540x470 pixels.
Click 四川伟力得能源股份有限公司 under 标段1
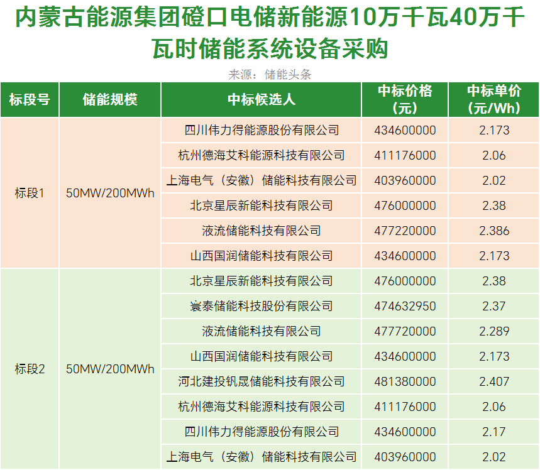point(262,130)
